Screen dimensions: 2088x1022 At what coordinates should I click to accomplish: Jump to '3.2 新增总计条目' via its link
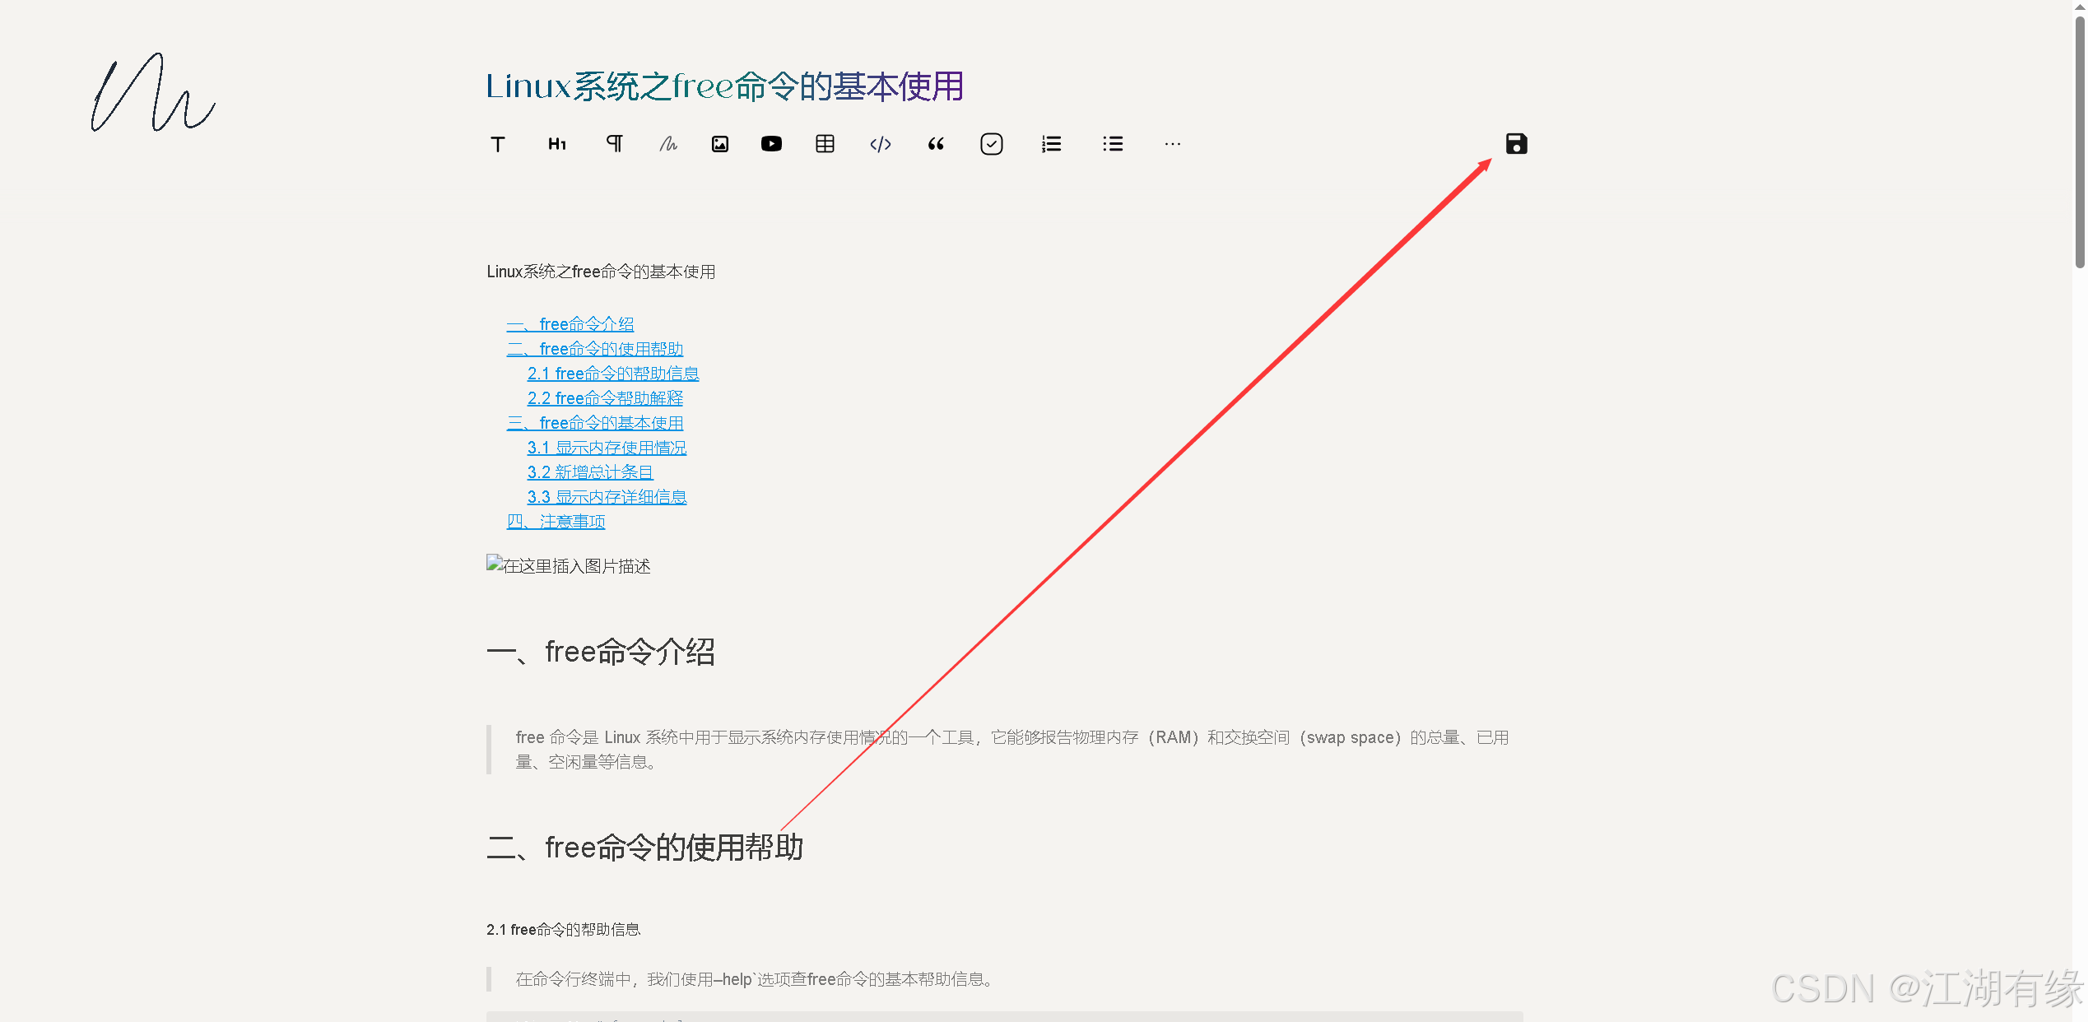coord(590,472)
